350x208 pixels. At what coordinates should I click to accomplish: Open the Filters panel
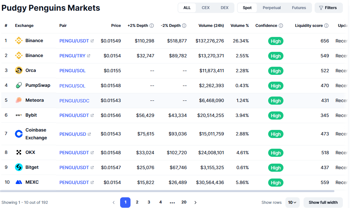tap(329, 8)
